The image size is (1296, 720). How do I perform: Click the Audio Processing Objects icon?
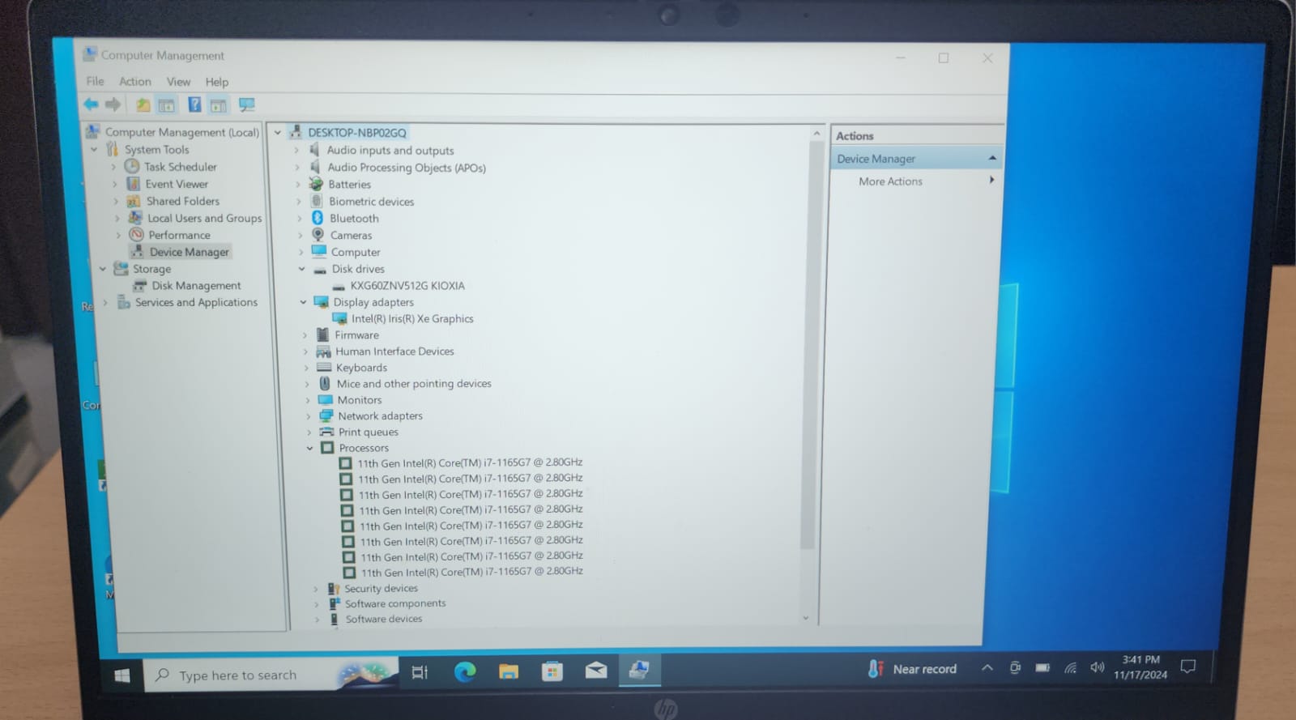pos(315,167)
